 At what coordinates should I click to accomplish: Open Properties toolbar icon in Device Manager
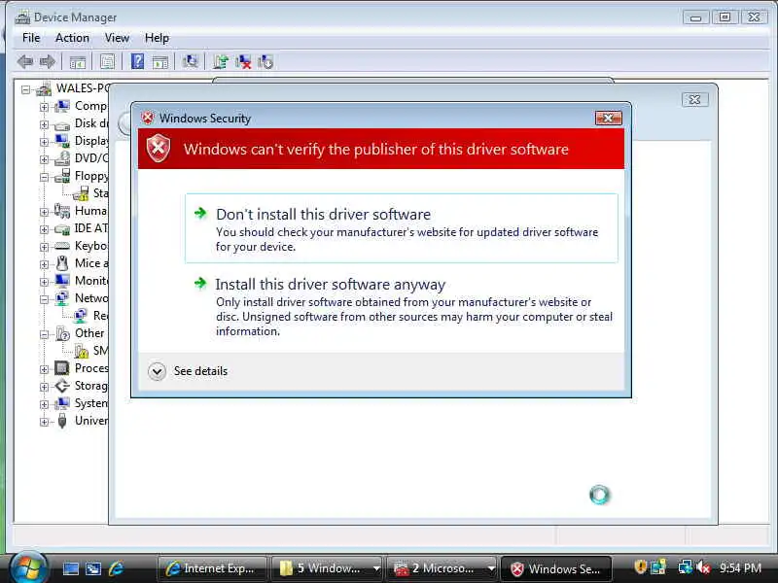tap(107, 62)
